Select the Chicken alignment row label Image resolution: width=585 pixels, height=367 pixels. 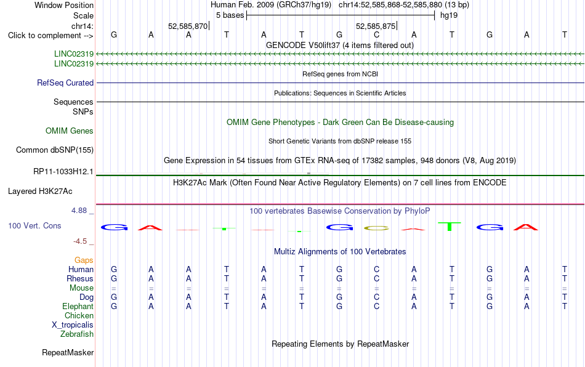(x=79, y=315)
